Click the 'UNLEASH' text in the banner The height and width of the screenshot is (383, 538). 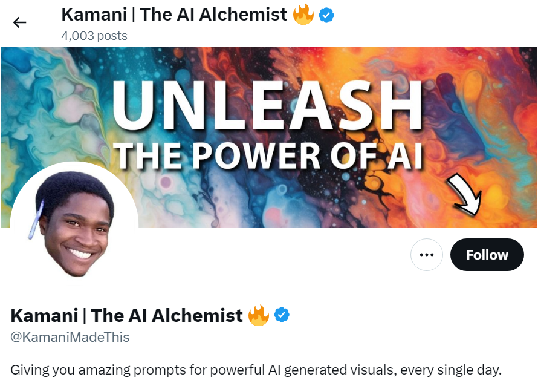point(267,105)
